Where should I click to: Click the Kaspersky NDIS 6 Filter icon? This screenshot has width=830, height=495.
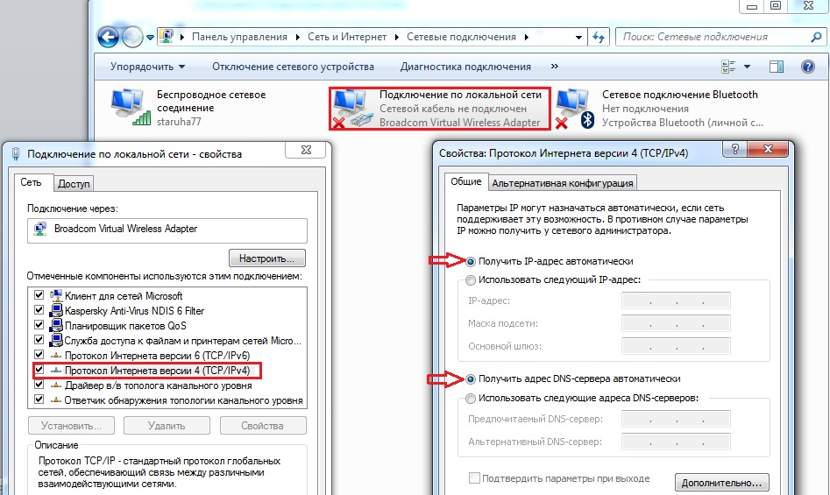55,310
